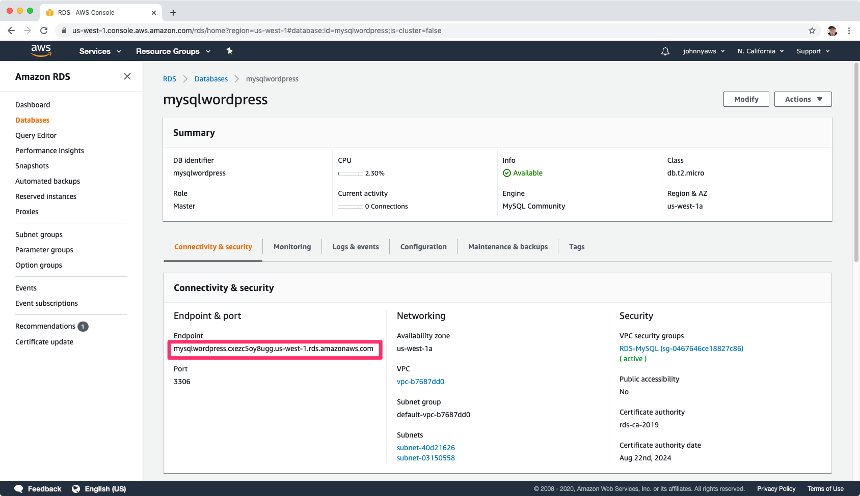
Task: Select the Connectivity & security tab
Action: [213, 247]
